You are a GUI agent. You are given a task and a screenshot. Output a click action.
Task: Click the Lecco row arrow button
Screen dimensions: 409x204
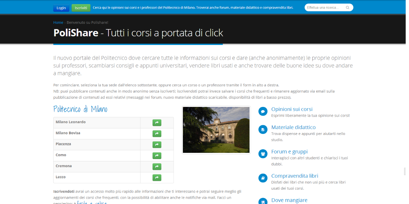click(157, 178)
